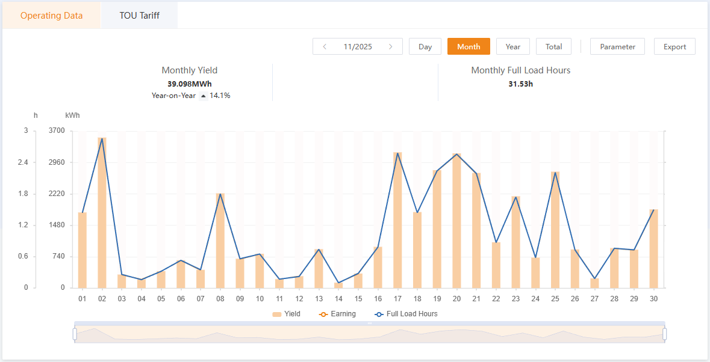Export the chart data
710x362 pixels.
pyautogui.click(x=674, y=47)
